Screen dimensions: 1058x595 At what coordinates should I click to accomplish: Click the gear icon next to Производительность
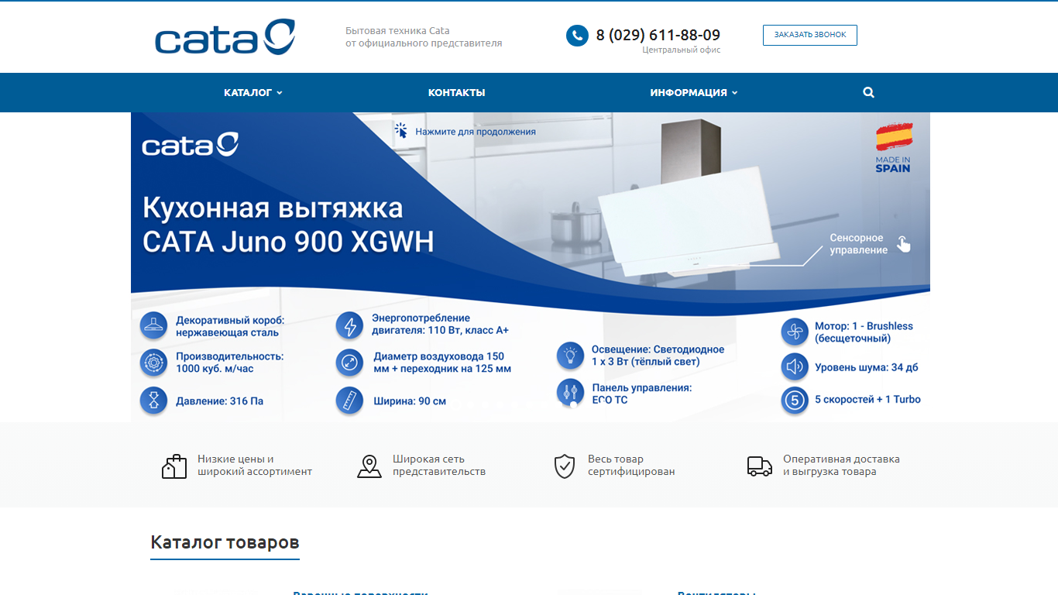click(x=154, y=363)
